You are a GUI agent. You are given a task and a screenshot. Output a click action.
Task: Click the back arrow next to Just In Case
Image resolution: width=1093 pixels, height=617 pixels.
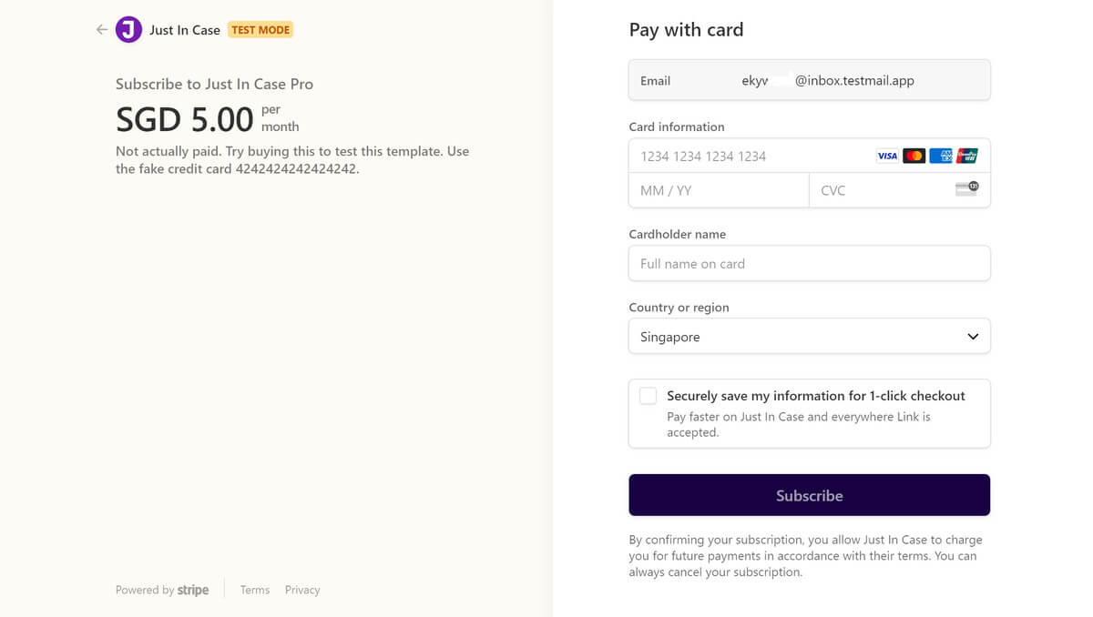point(102,30)
